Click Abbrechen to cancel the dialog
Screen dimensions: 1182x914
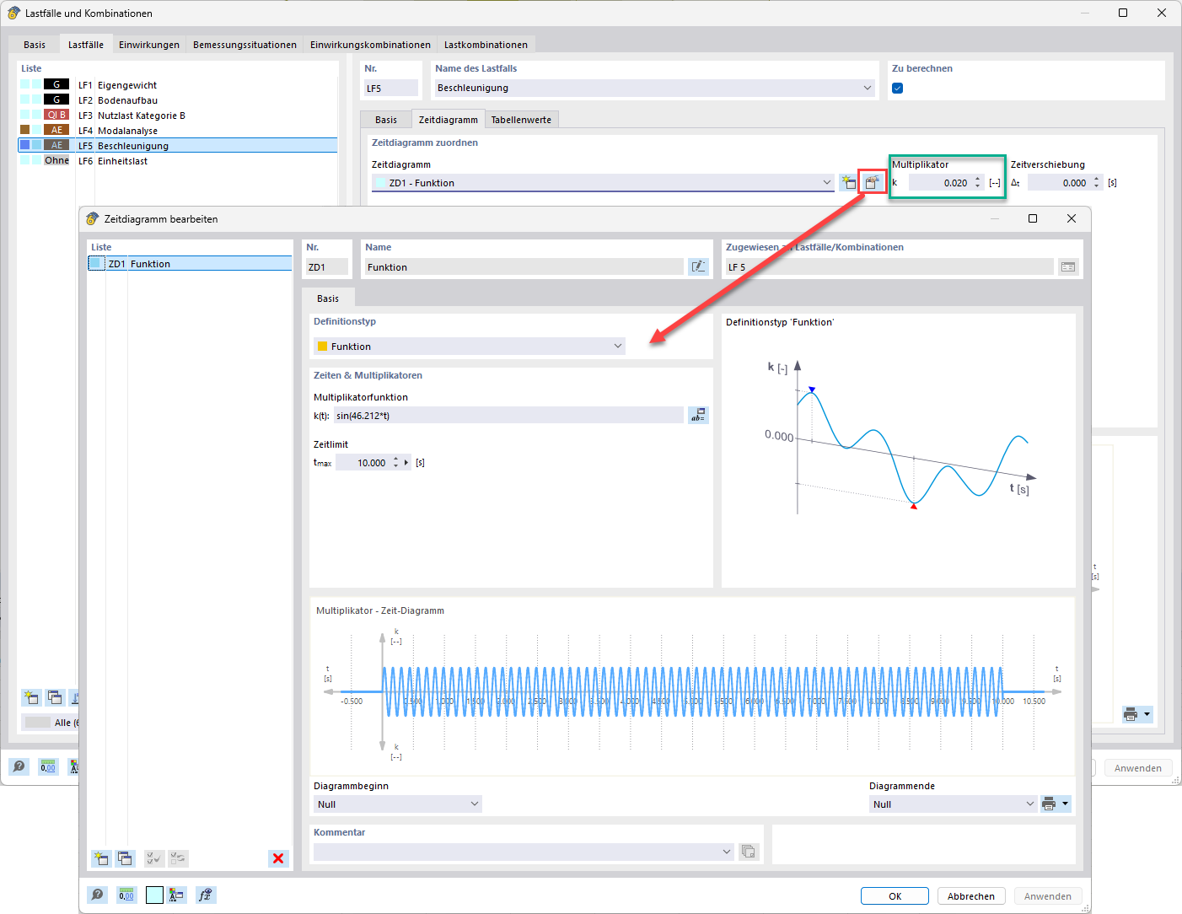[970, 895]
